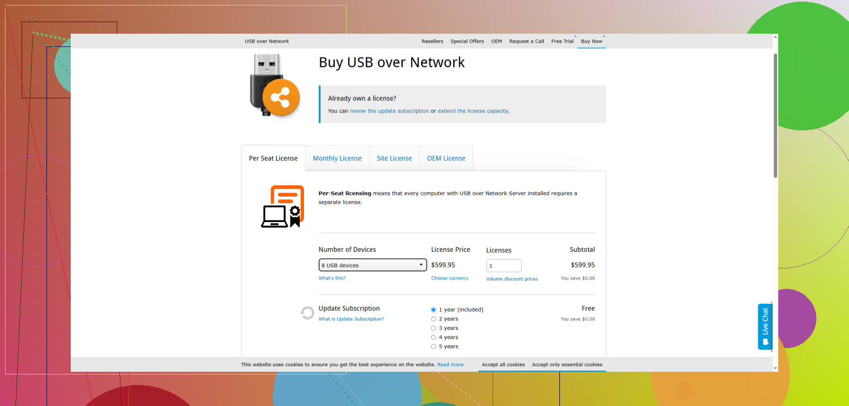Screen dimensions: 849x406
Task: Select the 3 years update subscription
Action: 433,328
